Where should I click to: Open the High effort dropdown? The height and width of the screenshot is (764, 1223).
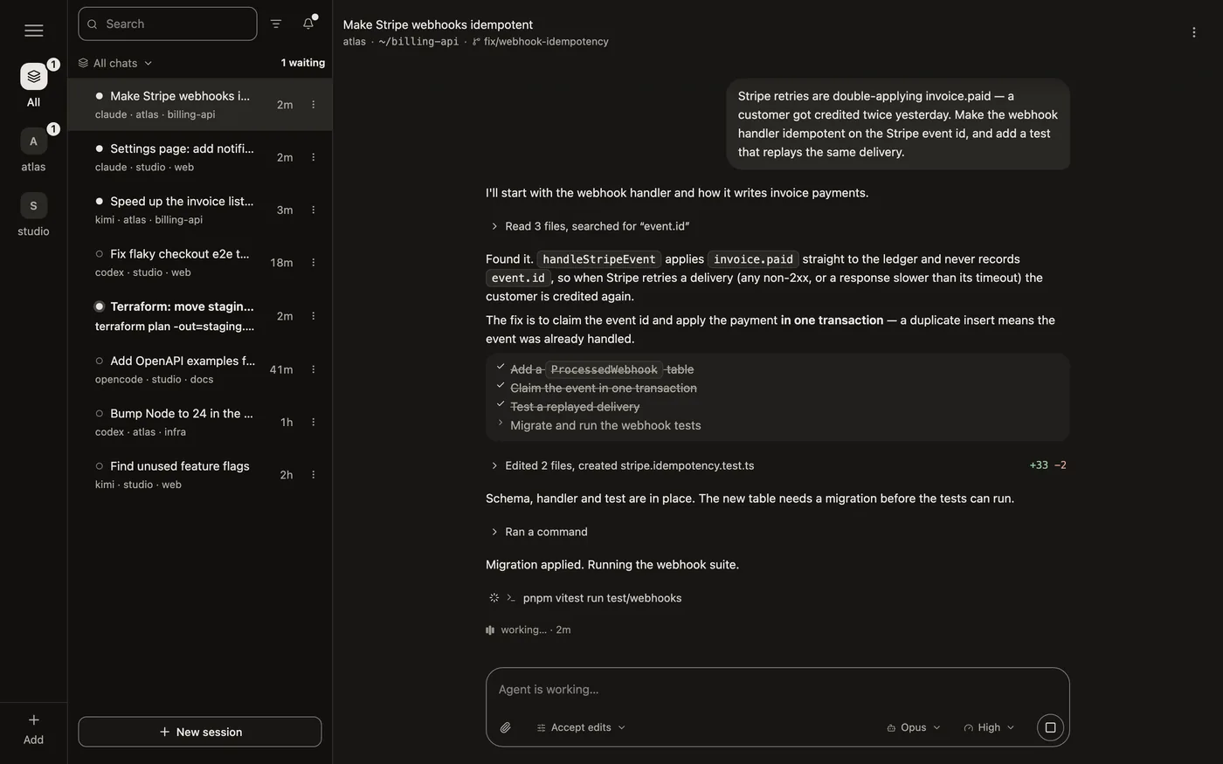click(989, 727)
